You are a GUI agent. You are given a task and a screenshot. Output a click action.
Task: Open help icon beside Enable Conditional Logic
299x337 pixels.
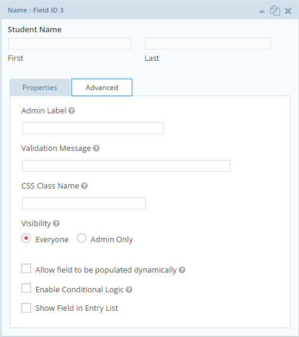(129, 290)
